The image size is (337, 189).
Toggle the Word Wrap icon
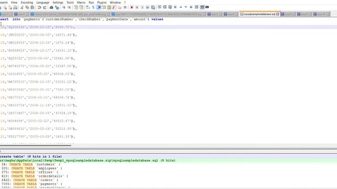pyautogui.click(x=88, y=7)
